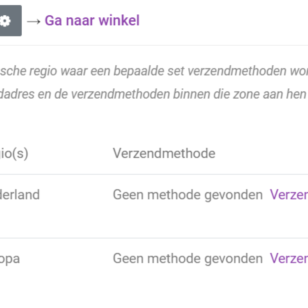Select the Verzendmethode column header

pos(164,153)
